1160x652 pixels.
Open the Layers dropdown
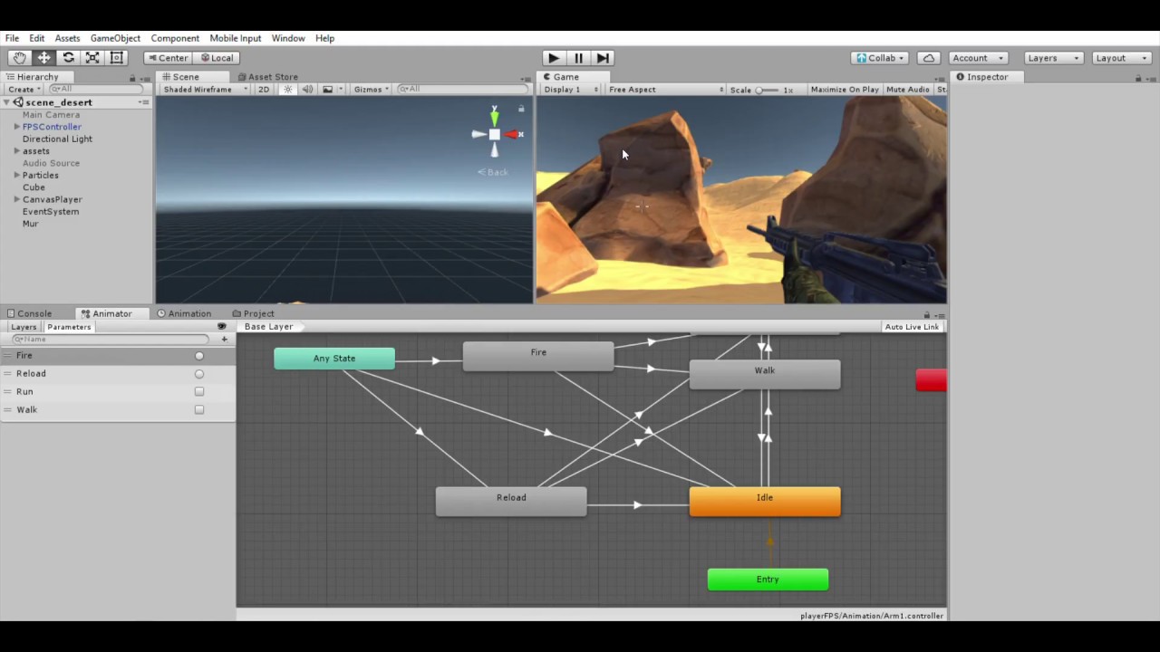[1052, 58]
